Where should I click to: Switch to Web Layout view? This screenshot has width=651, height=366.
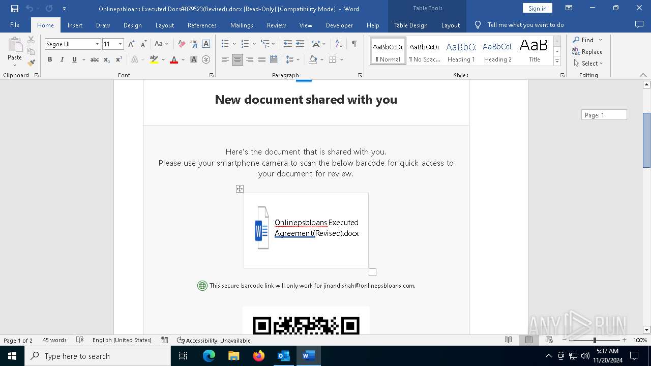pos(549,340)
